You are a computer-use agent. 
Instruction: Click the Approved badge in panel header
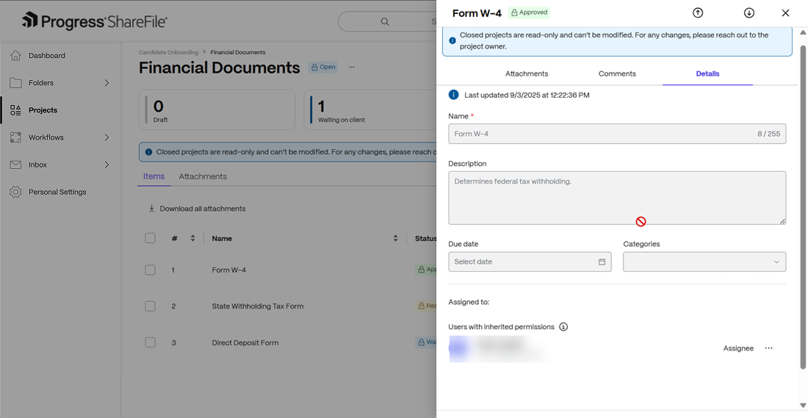529,12
